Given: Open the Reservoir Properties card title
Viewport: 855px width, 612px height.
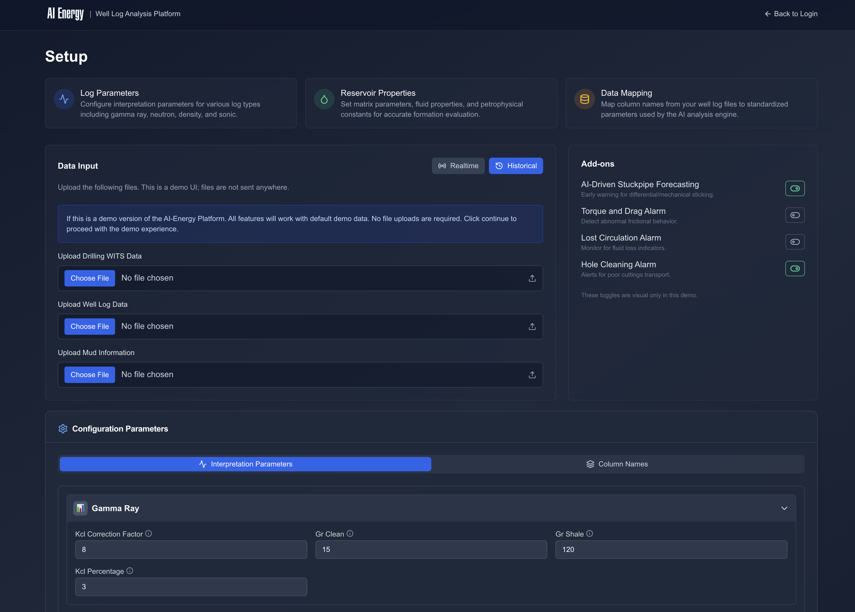Looking at the screenshot, I should tap(378, 93).
